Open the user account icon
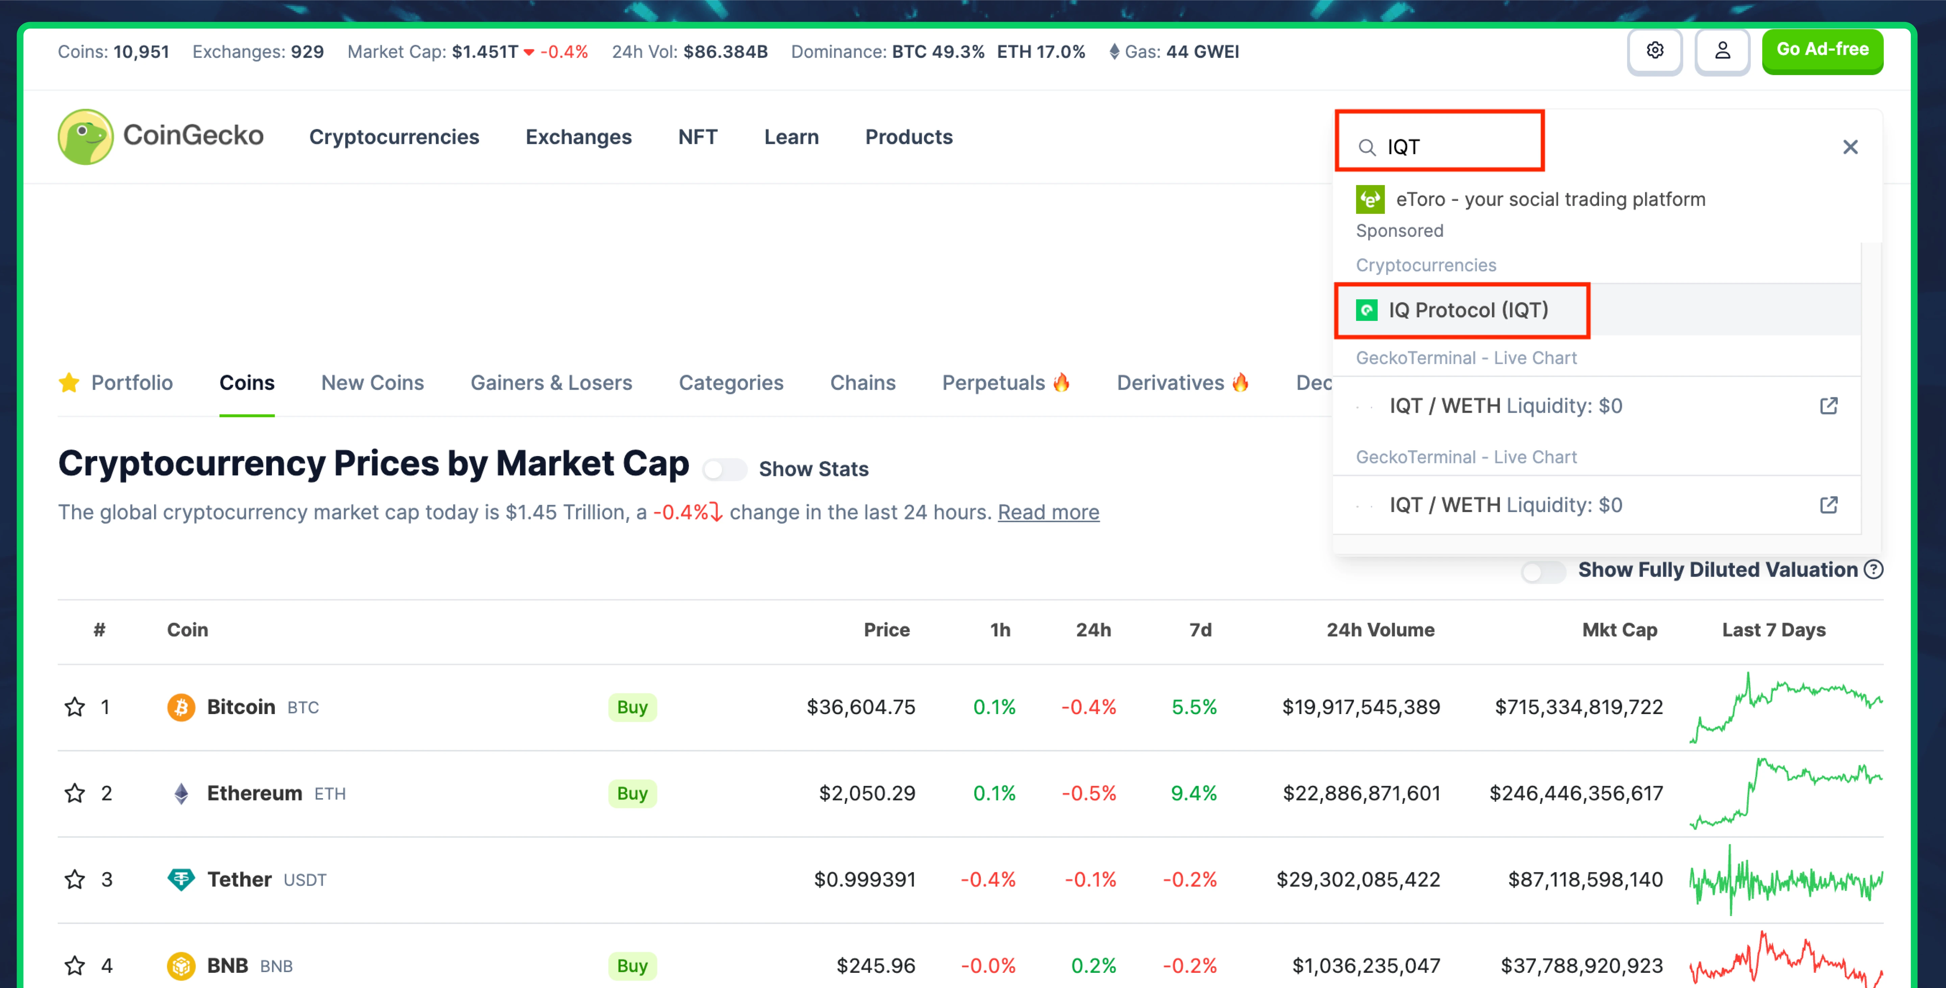Image resolution: width=1946 pixels, height=988 pixels. 1722,51
